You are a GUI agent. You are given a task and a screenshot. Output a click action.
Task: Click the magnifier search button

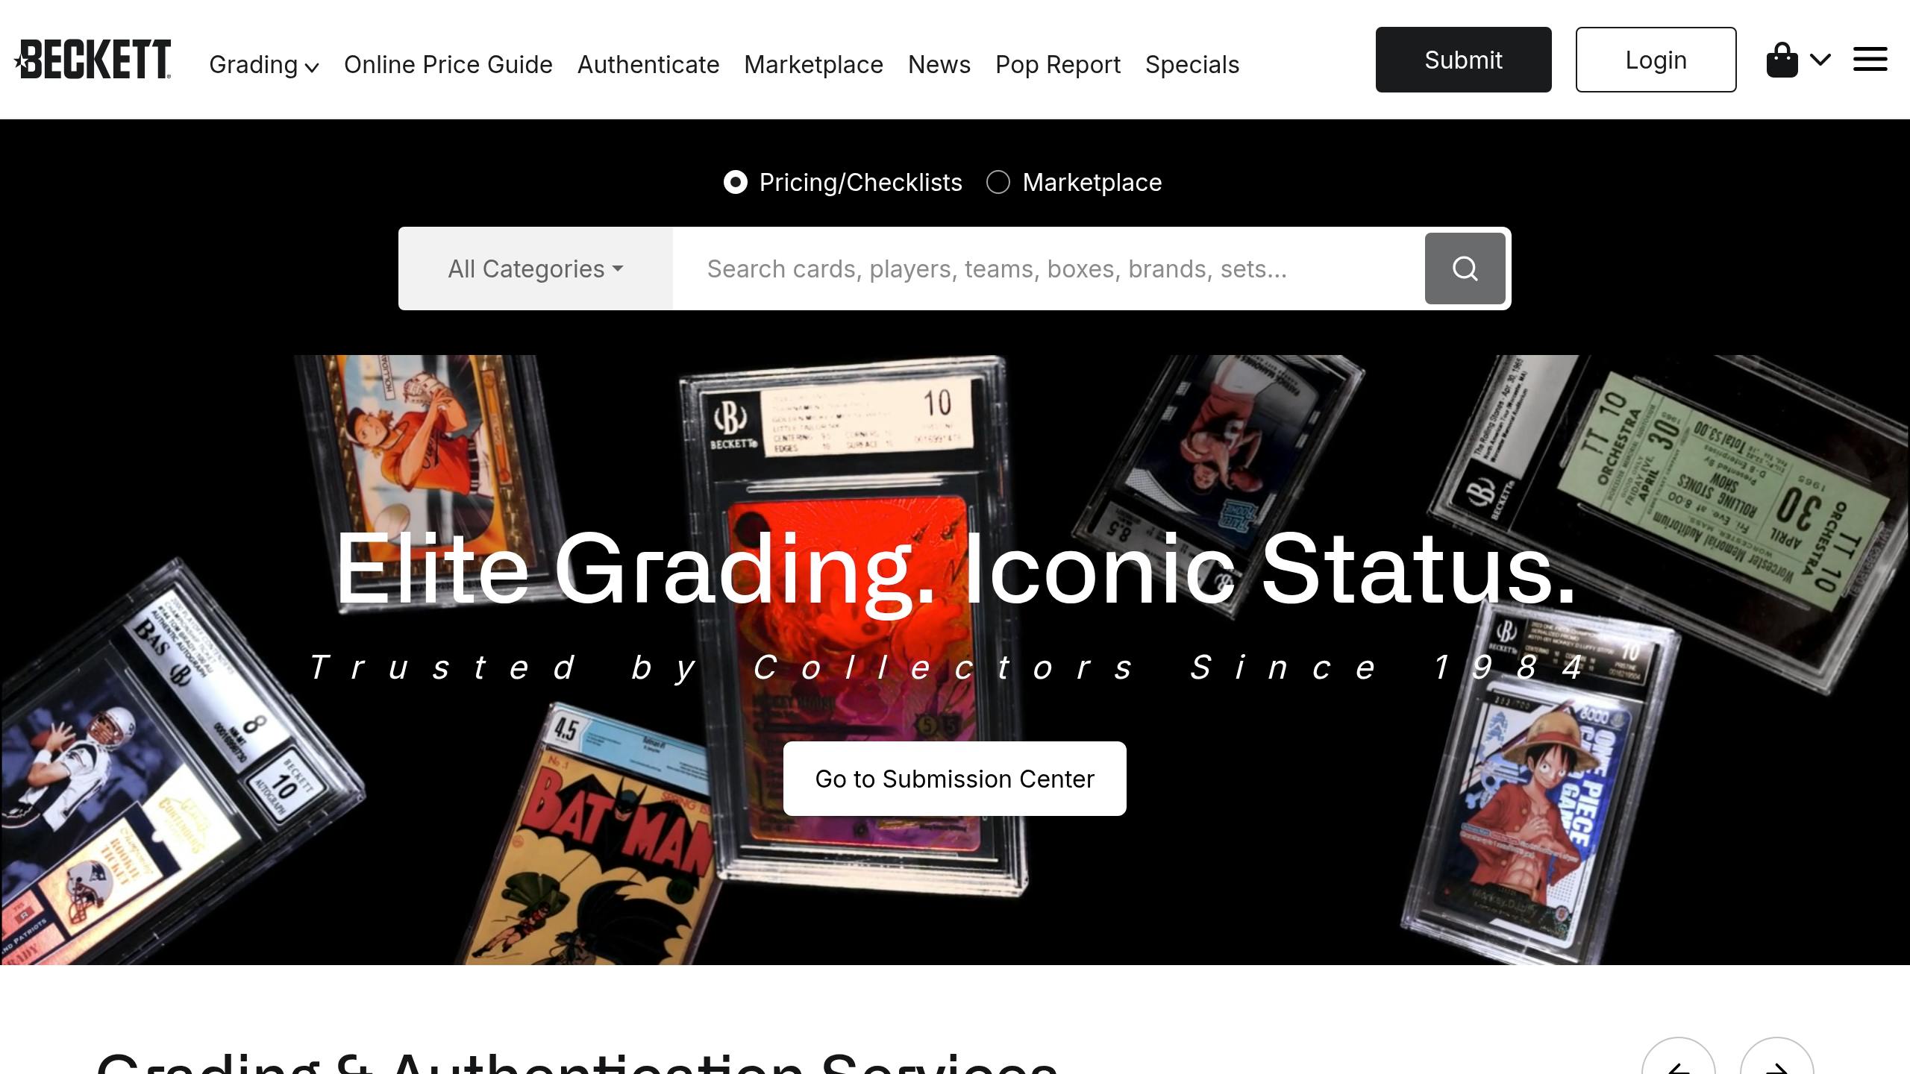click(1465, 268)
